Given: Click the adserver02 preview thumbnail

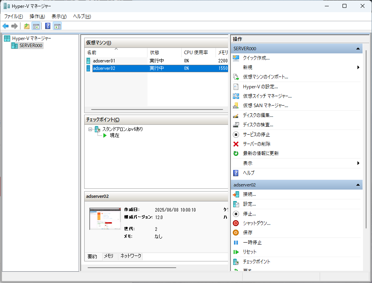Looking at the screenshot, I should coord(105,219).
